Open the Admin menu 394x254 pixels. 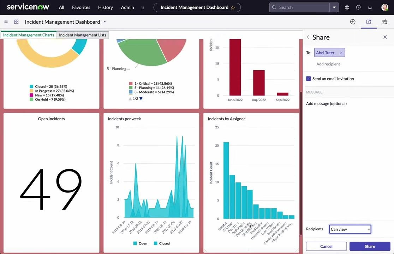tap(127, 7)
